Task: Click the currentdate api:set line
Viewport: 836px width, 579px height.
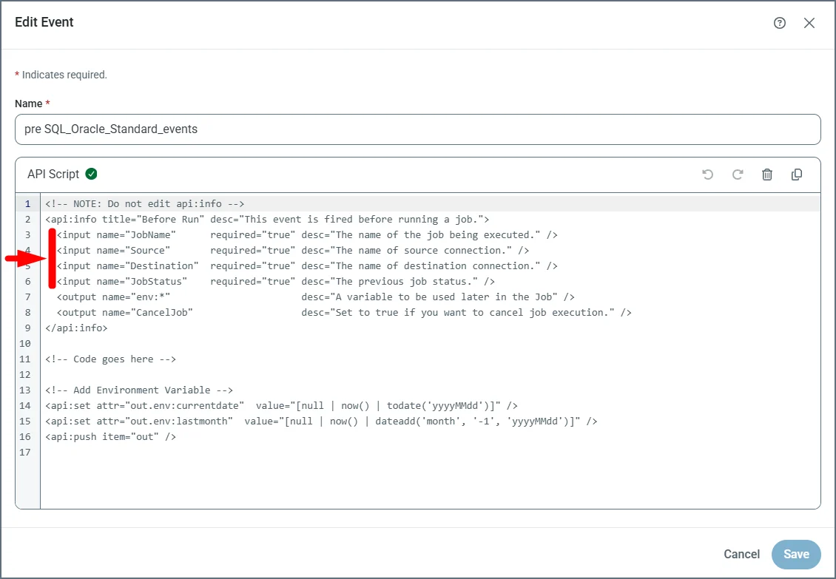Action: click(x=282, y=405)
